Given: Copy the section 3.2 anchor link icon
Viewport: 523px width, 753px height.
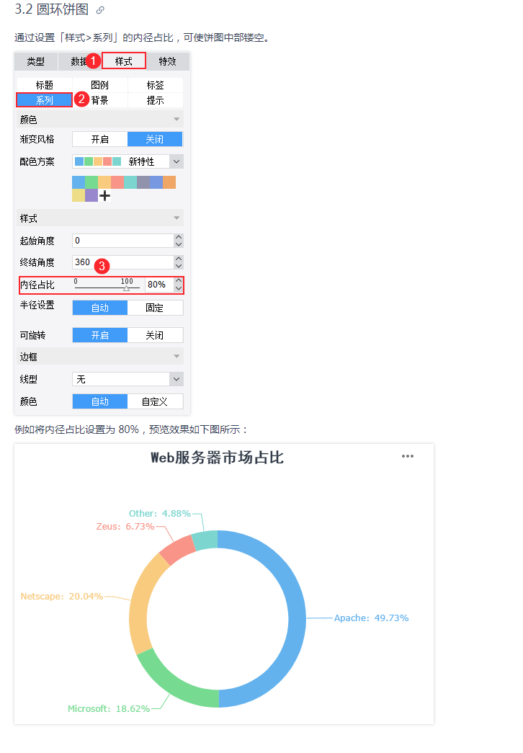Looking at the screenshot, I should pos(100,10).
